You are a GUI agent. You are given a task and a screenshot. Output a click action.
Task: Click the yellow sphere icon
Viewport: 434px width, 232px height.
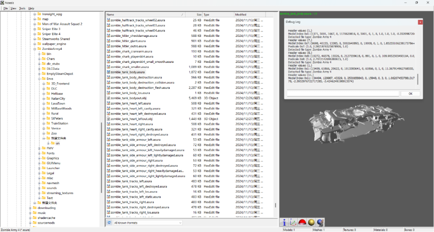[x=312, y=222]
